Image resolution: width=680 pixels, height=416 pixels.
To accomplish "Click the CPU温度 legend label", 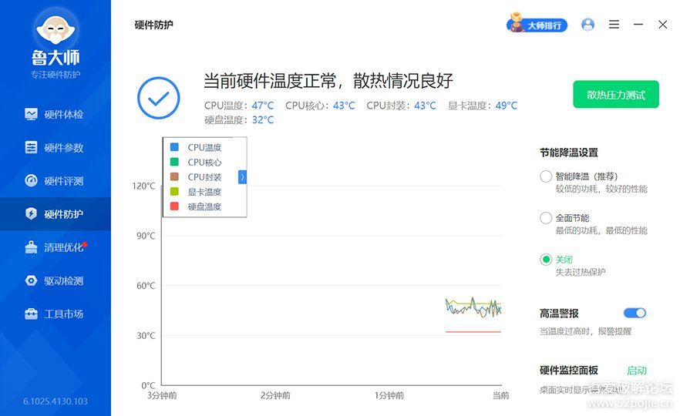I will coord(204,147).
